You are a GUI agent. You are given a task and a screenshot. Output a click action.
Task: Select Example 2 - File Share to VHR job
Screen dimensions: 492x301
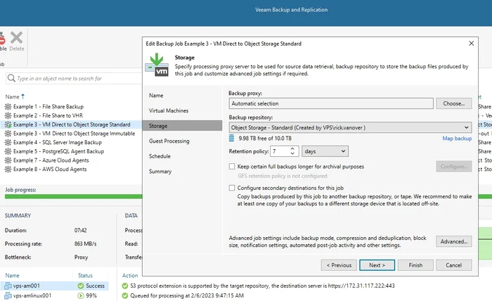(48, 115)
